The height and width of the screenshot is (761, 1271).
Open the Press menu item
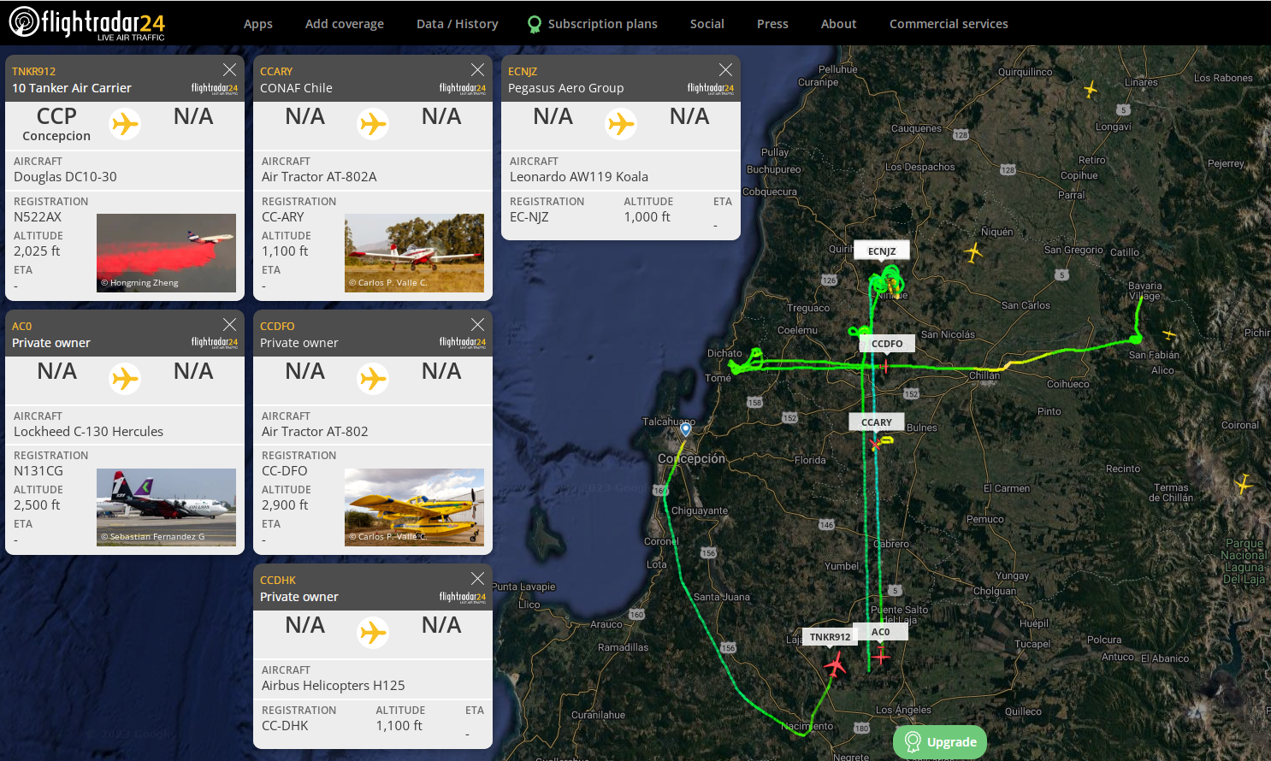(772, 24)
